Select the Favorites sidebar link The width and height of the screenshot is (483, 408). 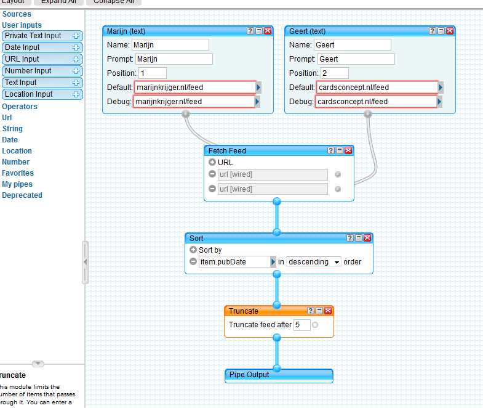18,173
